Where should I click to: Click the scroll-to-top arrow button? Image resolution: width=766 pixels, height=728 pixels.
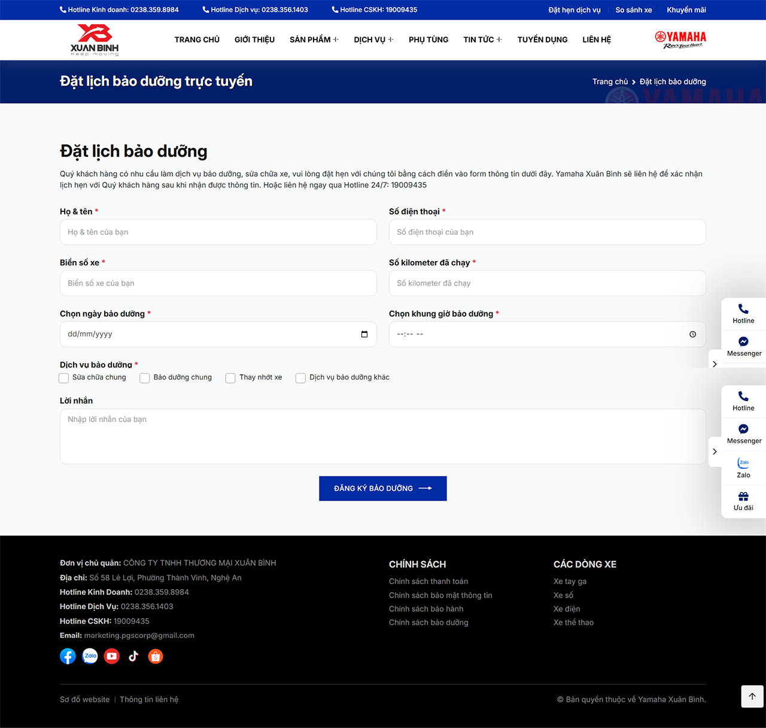(752, 696)
